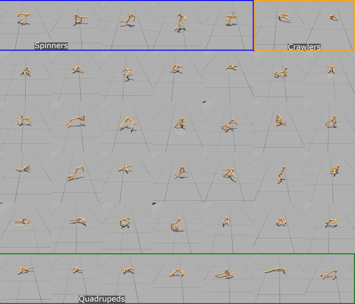Image resolution: width=355 pixels, height=304 pixels.
Task: Select the table-shaped robot below the right crawler
Action: point(331,69)
